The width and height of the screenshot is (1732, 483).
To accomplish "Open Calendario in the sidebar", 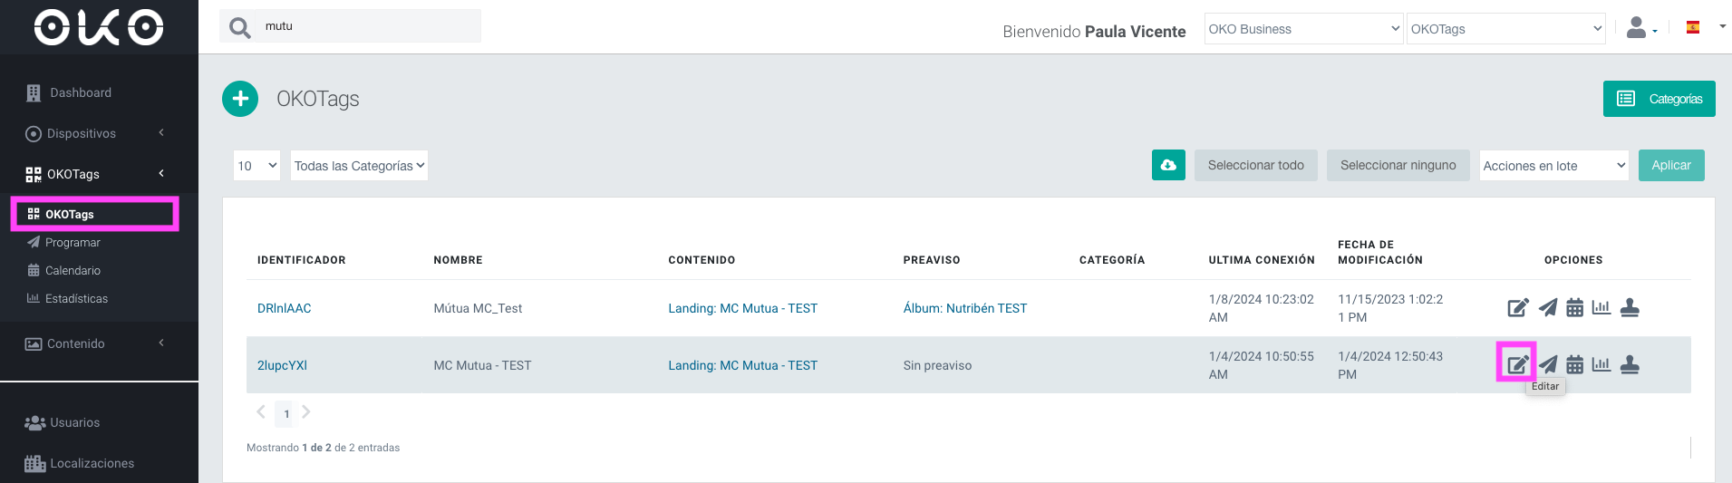I will coord(73,270).
